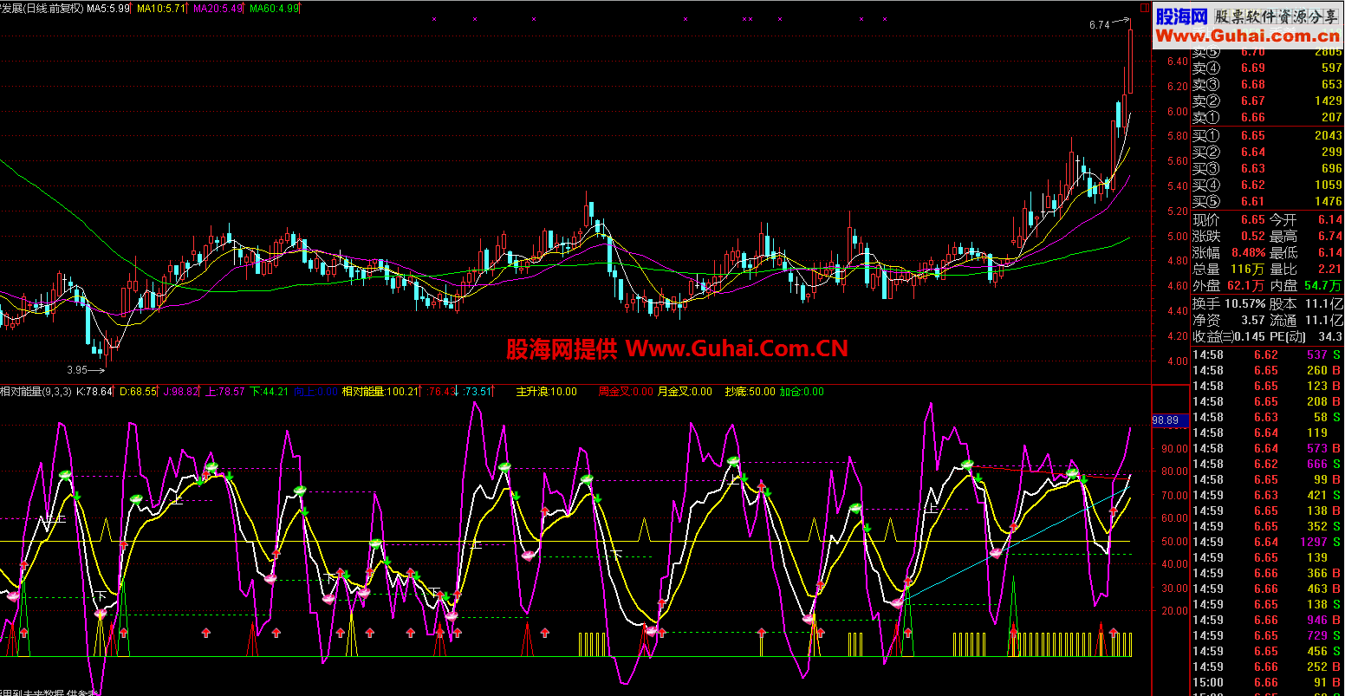Select the trade tick with volume 573 B
The image size is (1345, 696).
point(1267,448)
